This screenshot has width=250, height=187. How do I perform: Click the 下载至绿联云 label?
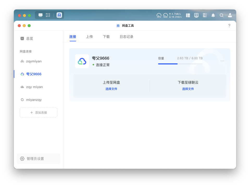[188, 82]
